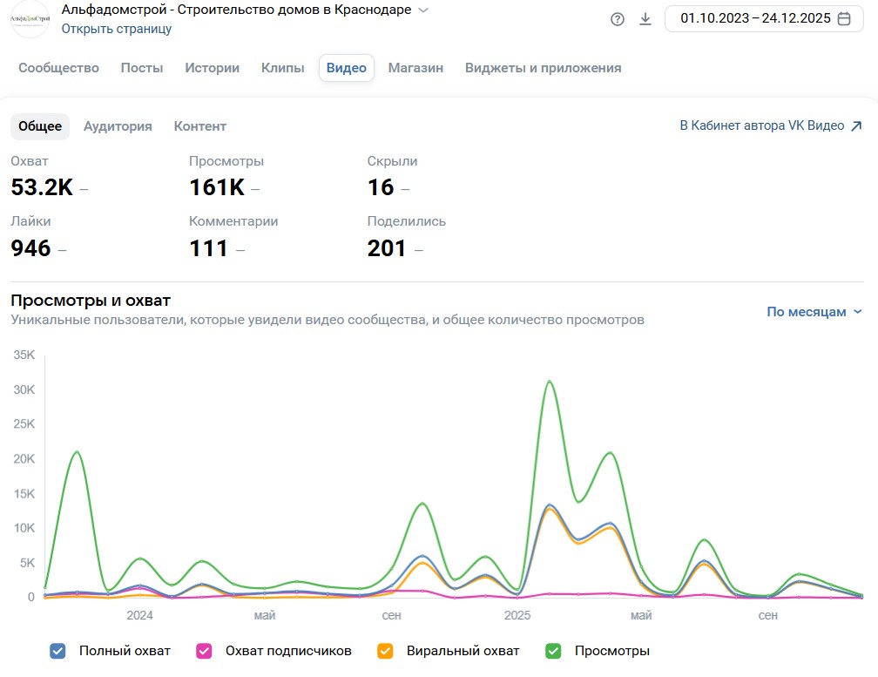Image resolution: width=878 pixels, height=677 pixels.
Task: Hide the Просмотры series checkbox
Action: (553, 651)
